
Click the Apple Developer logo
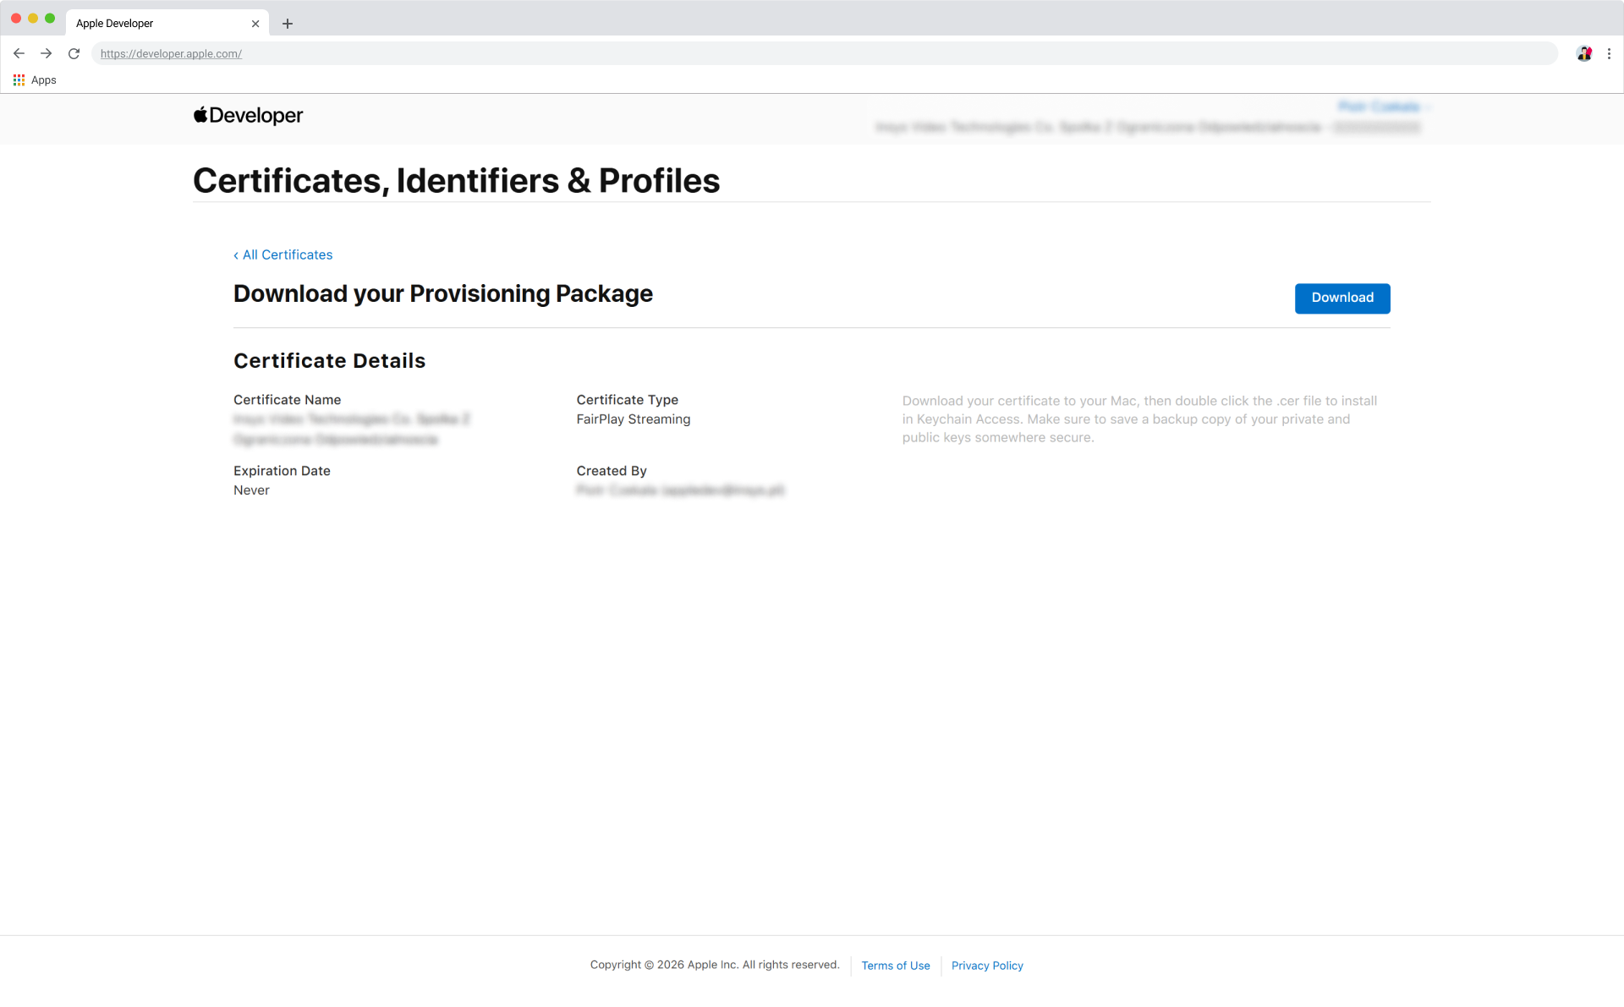pos(248,115)
